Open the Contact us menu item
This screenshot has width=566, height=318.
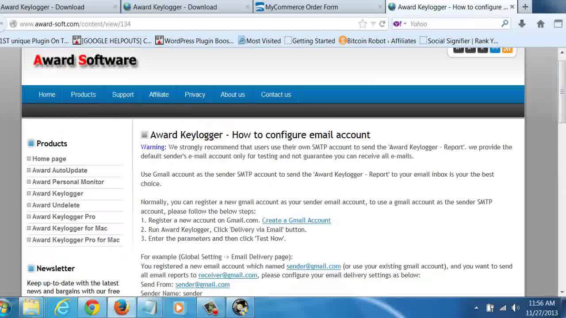pyautogui.click(x=276, y=95)
